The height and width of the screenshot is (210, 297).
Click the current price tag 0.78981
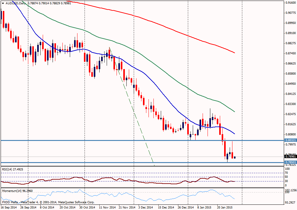[x=289, y=156]
